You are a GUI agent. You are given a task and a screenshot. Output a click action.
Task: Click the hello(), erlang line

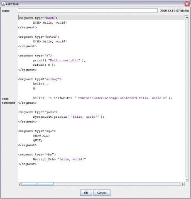[40, 84]
